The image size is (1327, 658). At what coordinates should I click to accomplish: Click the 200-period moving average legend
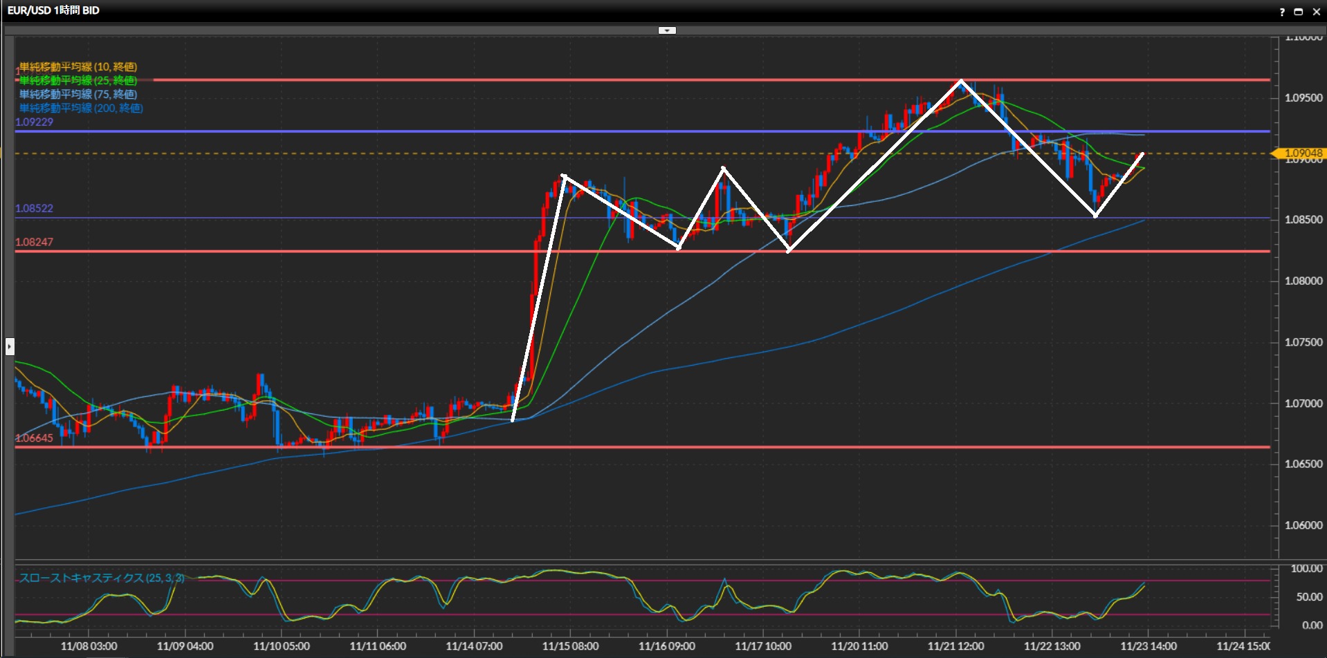pyautogui.click(x=81, y=109)
